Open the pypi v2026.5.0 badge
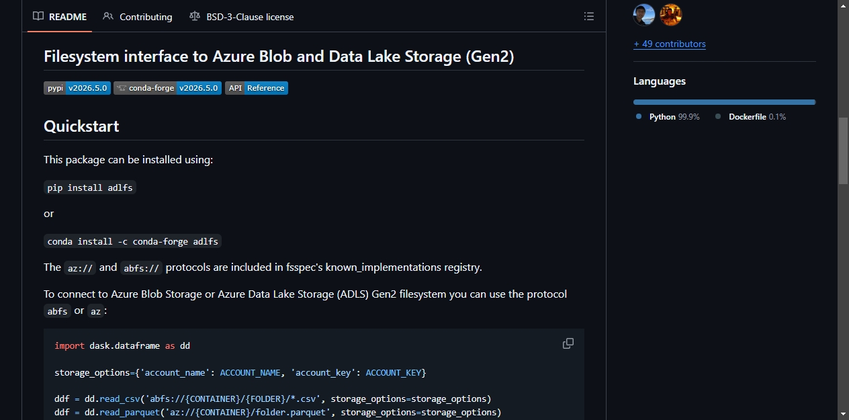 click(x=77, y=88)
